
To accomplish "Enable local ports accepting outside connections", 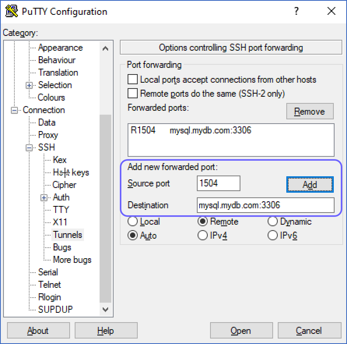I will click(132, 80).
